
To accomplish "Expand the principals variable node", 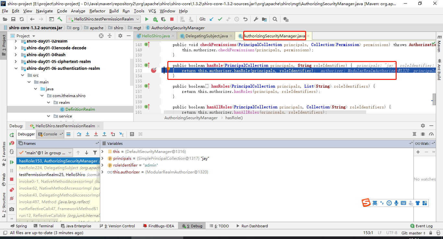I will (102, 158).
